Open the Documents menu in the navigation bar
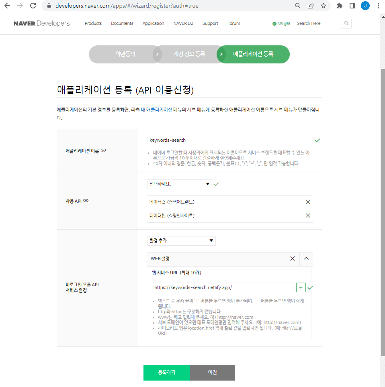The image size is (385, 387). click(x=122, y=23)
